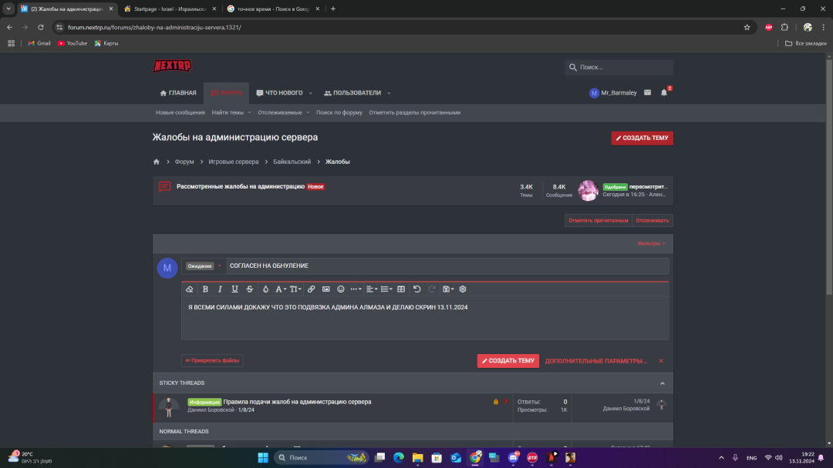Go to the ГЛАВНАЯ navigation tab
The image size is (833, 468).
coord(178,93)
